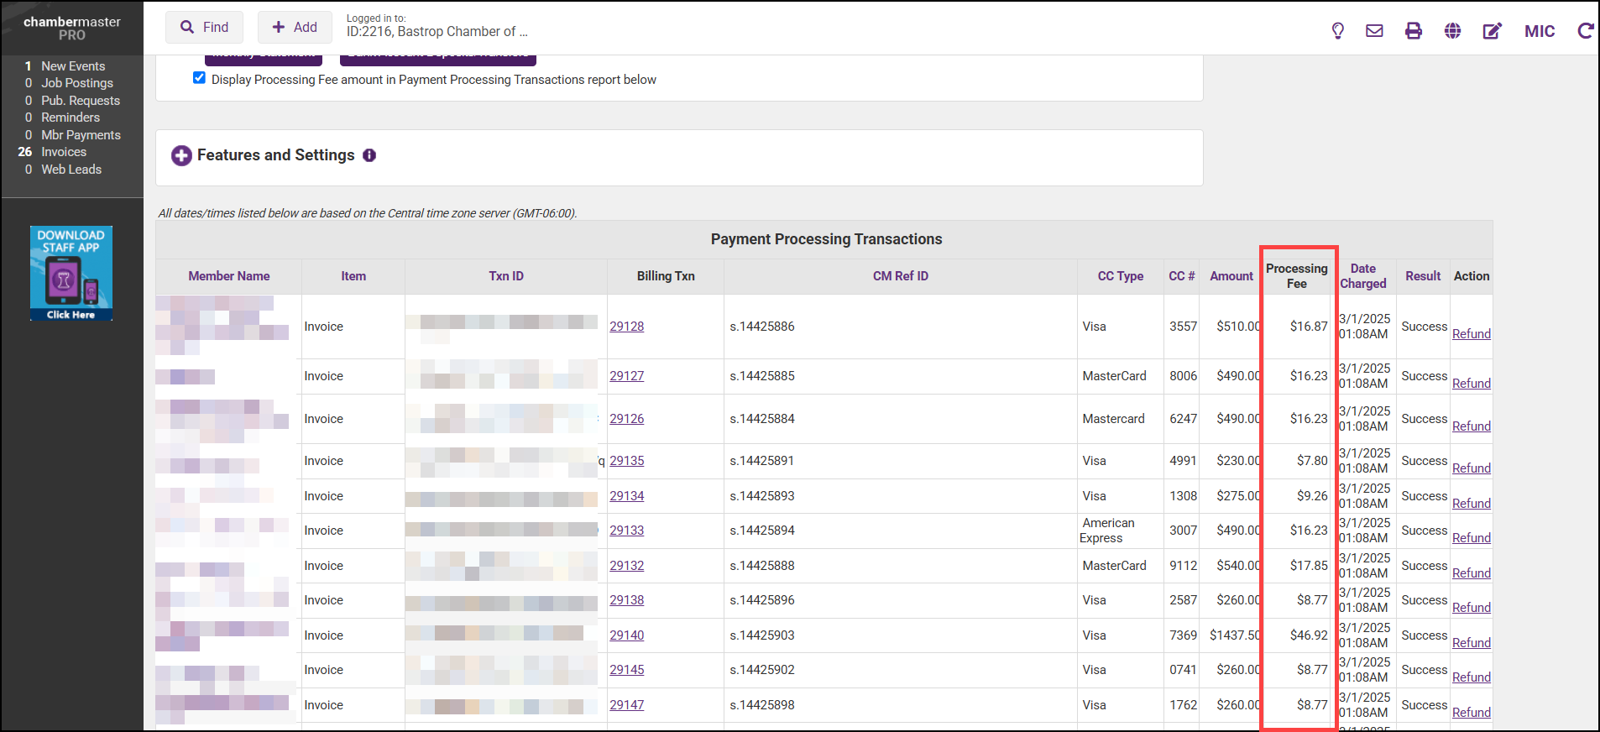Open the envelope mail icon

(x=1374, y=31)
